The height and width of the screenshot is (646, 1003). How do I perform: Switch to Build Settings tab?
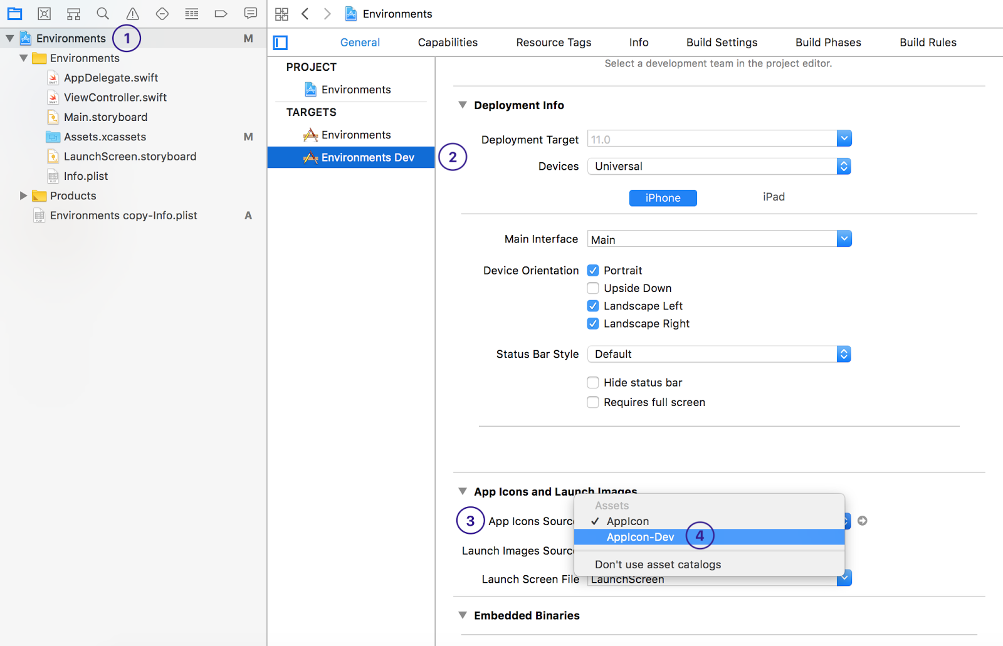(x=722, y=43)
